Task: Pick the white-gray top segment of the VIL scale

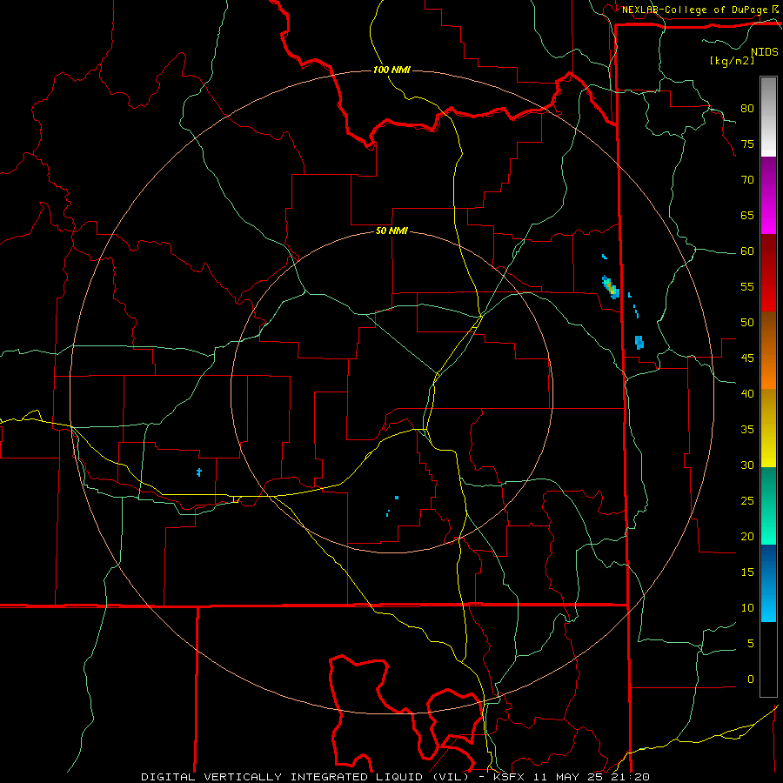Action: point(768,117)
